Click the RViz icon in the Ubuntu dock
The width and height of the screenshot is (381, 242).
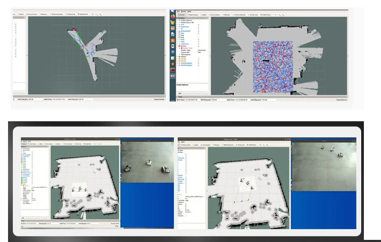coord(173,76)
